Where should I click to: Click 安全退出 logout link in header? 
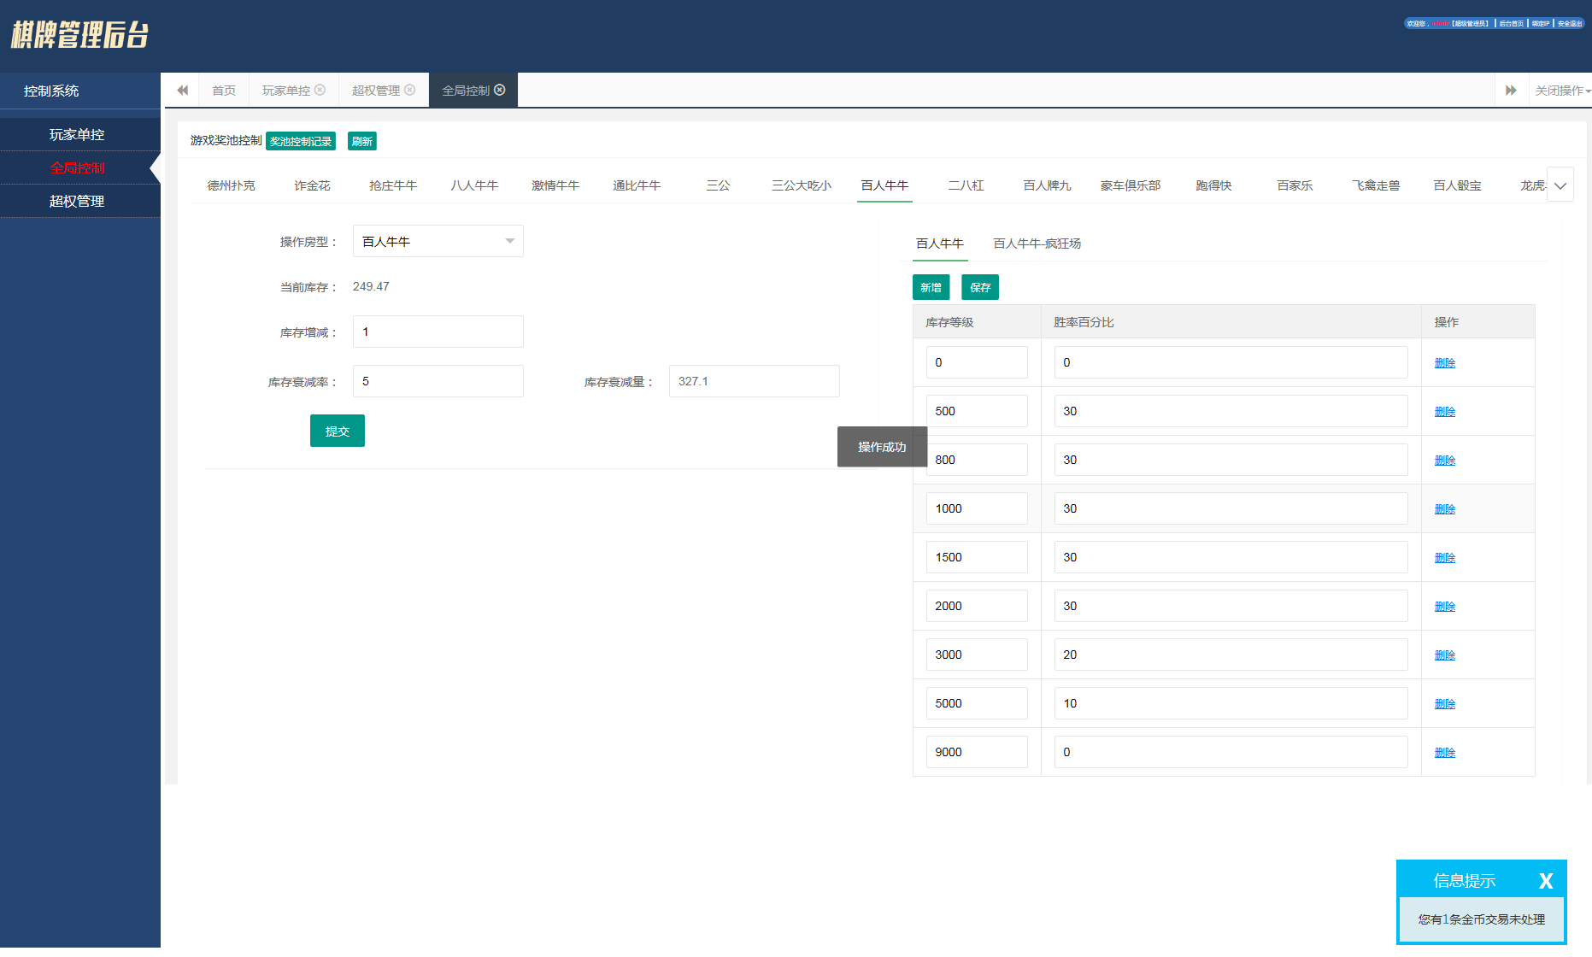pyautogui.click(x=1570, y=24)
